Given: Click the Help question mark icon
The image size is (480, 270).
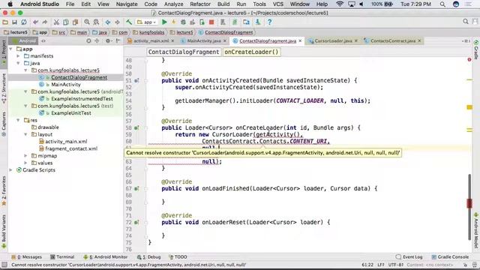Looking at the screenshot, I should pyautogui.click(x=269, y=22).
